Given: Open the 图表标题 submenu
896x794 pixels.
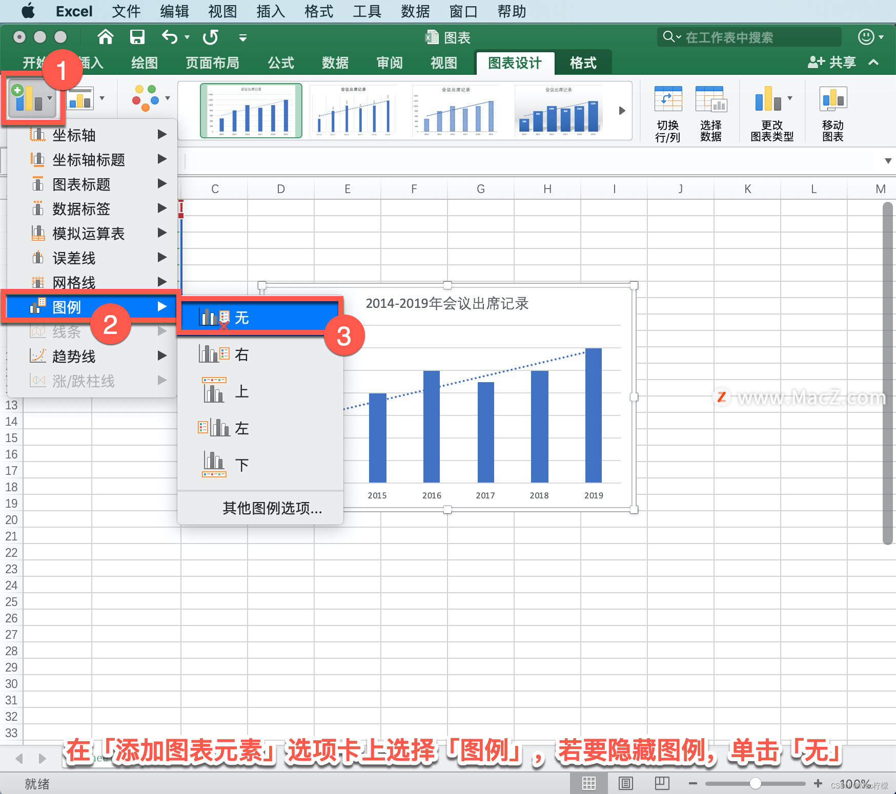Looking at the screenshot, I should pos(92,184).
